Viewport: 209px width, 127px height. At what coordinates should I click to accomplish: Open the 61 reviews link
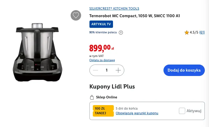click(x=202, y=33)
